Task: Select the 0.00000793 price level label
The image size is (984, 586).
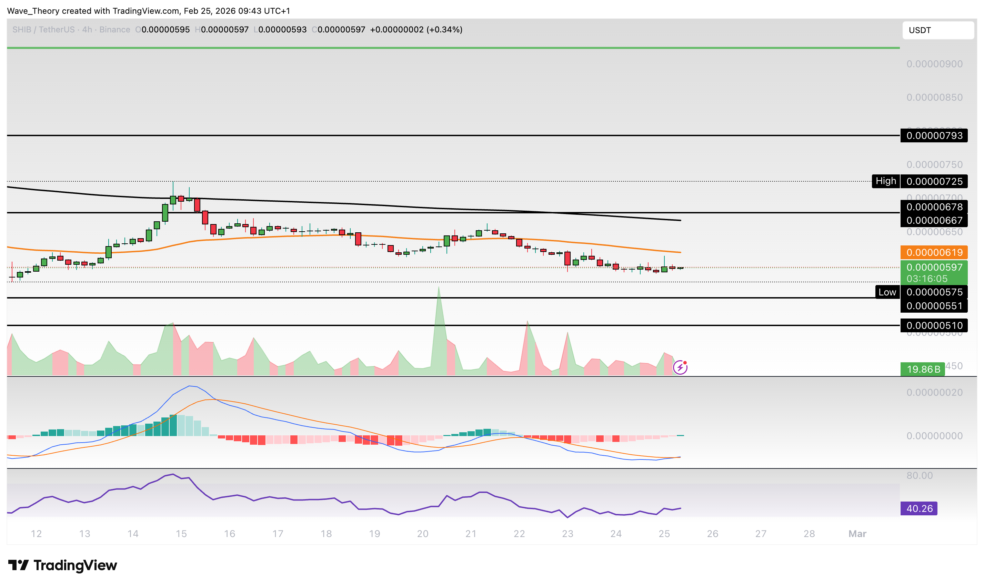Action: coord(934,136)
